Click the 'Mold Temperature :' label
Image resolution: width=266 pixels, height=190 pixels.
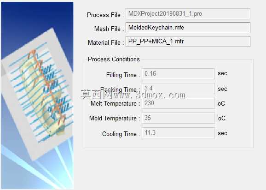[114, 118]
